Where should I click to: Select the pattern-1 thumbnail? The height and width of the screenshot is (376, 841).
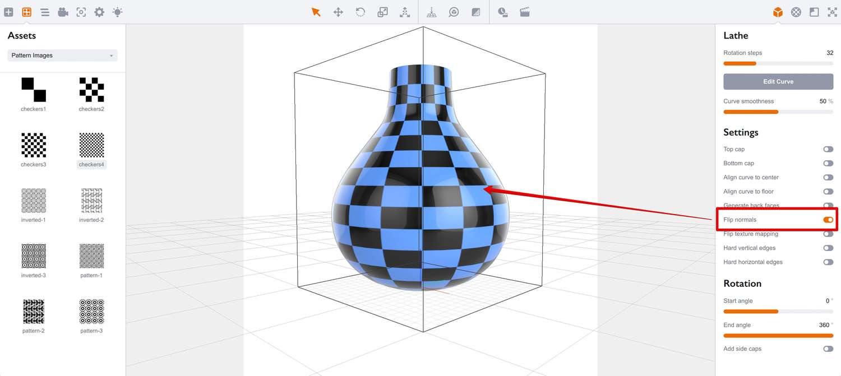(x=91, y=256)
